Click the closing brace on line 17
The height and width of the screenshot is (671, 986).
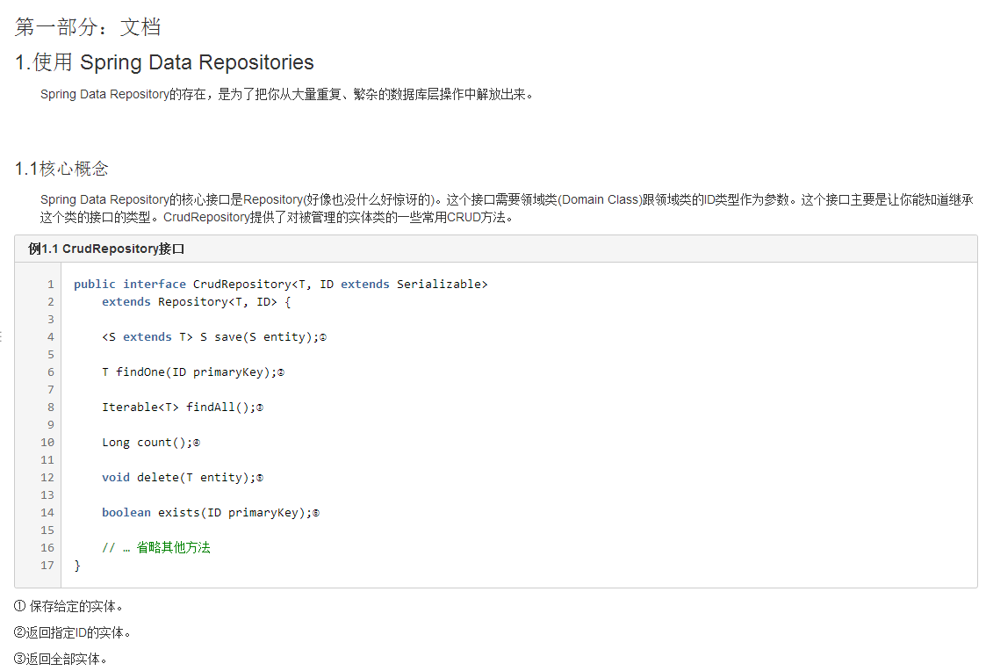77,566
